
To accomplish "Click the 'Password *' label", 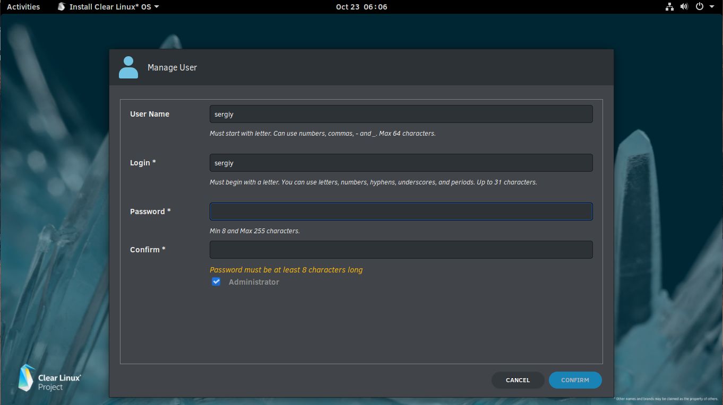I will click(150, 212).
